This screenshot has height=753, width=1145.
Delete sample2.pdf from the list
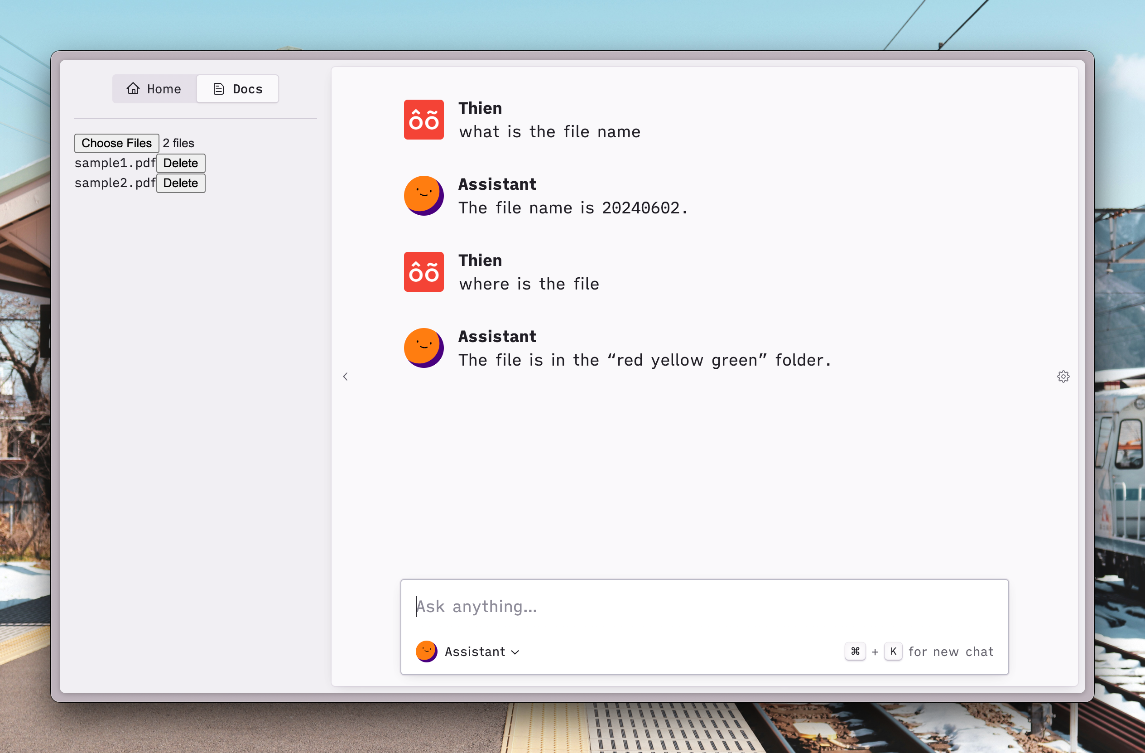click(x=181, y=183)
